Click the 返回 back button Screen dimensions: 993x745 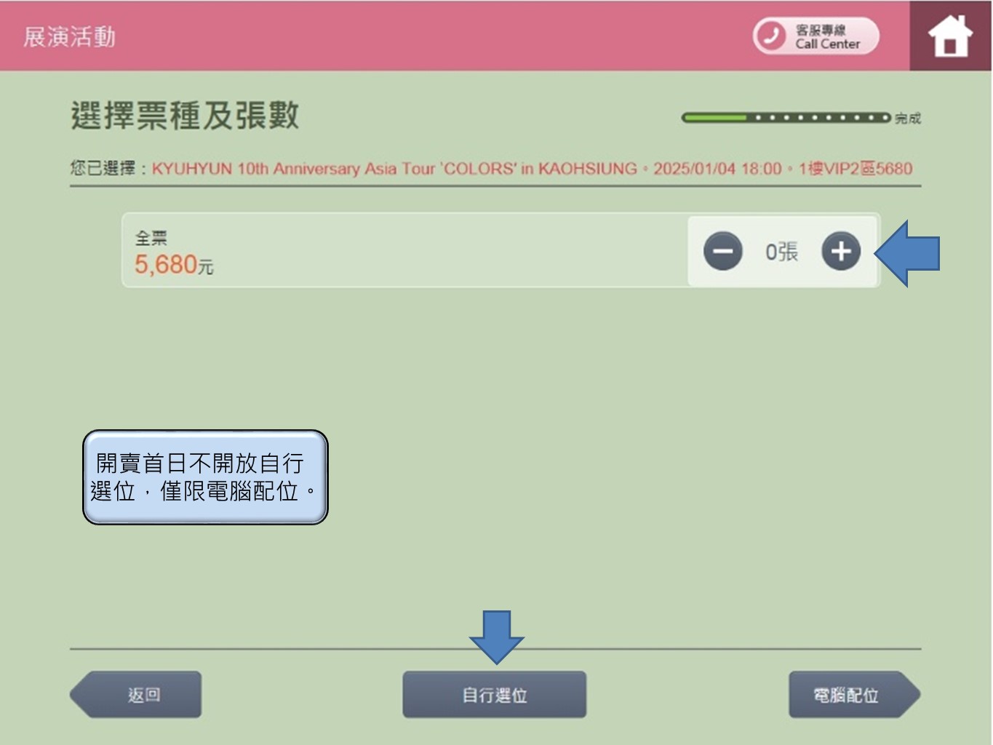(136, 695)
